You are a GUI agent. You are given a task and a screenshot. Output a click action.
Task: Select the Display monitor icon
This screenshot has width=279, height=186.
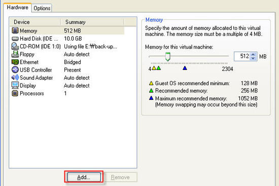pos(15,85)
